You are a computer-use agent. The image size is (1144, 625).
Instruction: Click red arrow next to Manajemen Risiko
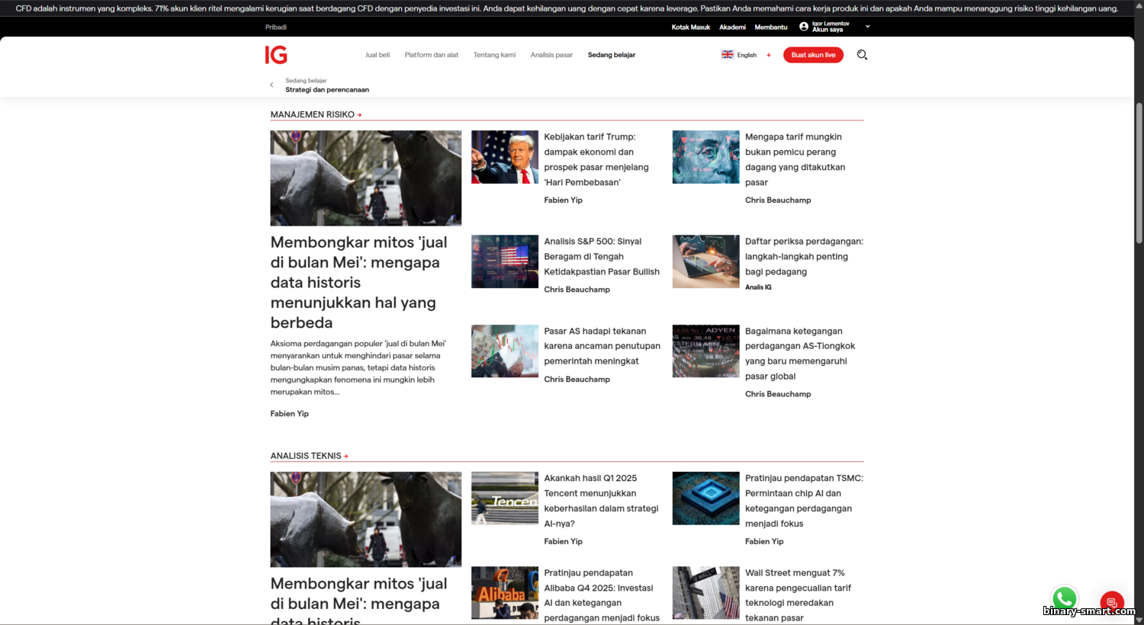(359, 115)
